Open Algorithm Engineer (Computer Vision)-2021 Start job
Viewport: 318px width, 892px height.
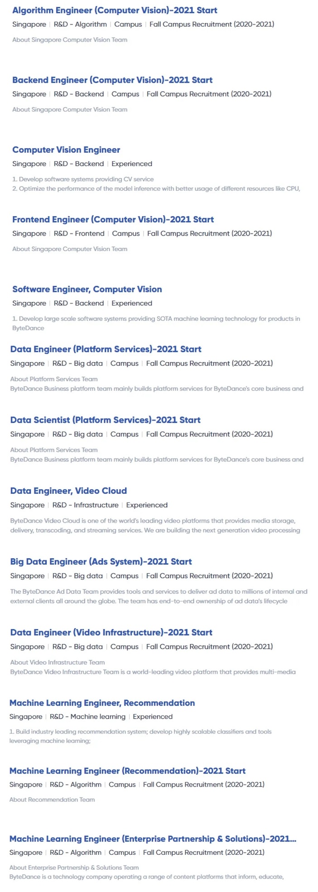pos(115,10)
